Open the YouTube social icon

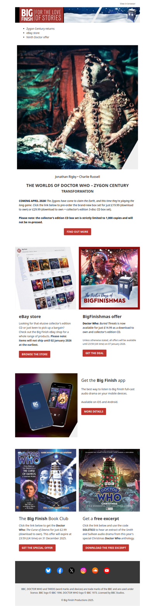coord(107,570)
